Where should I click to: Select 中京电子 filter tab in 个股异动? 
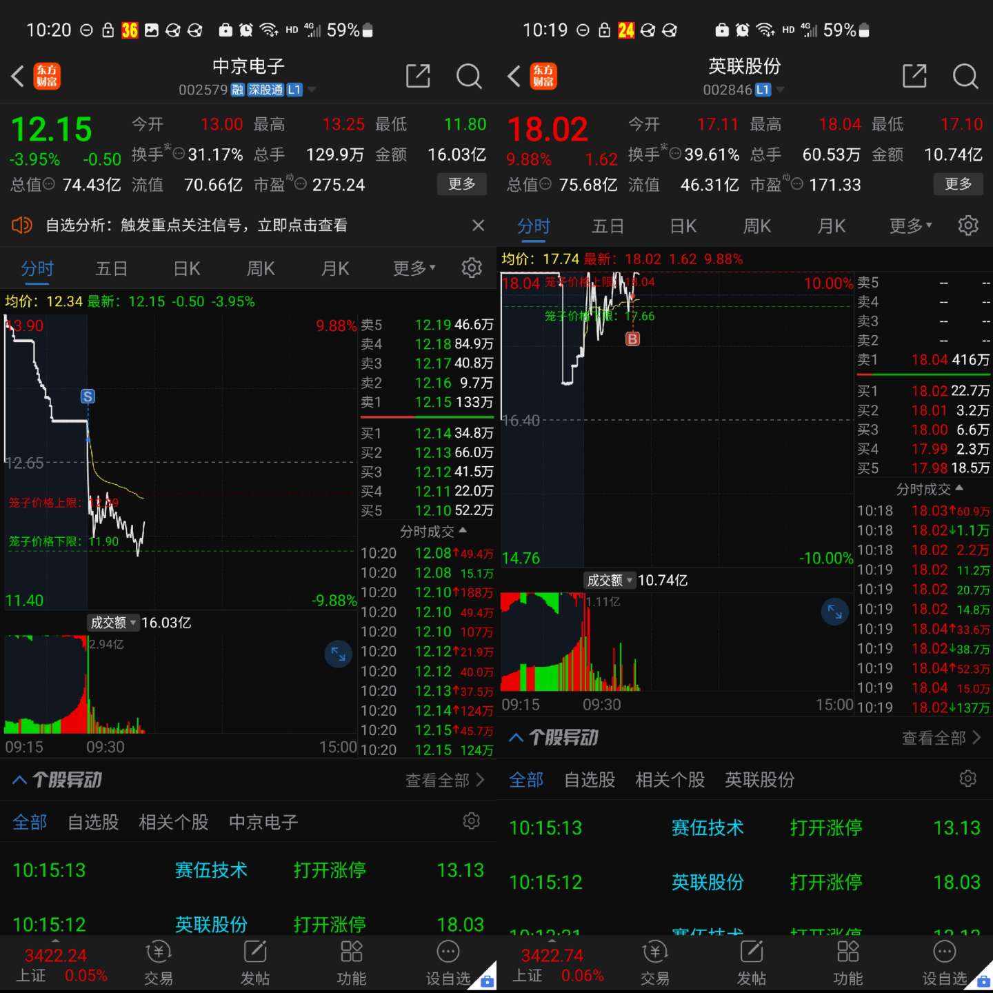263,822
